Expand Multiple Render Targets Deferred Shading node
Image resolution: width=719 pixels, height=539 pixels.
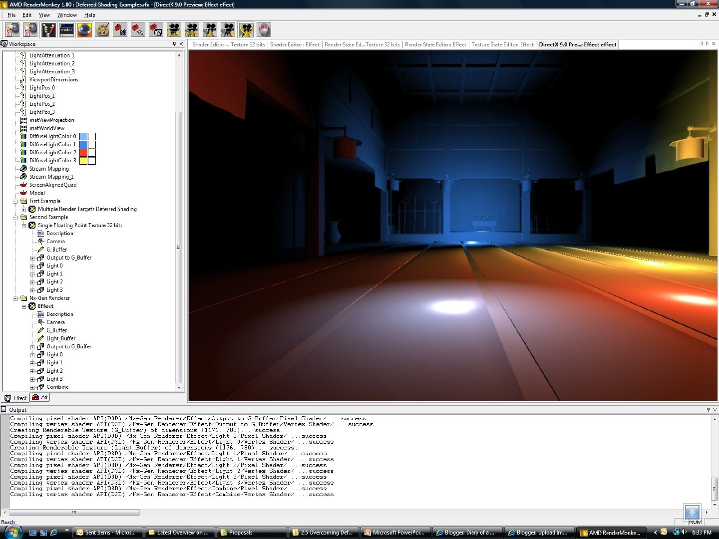[24, 209]
